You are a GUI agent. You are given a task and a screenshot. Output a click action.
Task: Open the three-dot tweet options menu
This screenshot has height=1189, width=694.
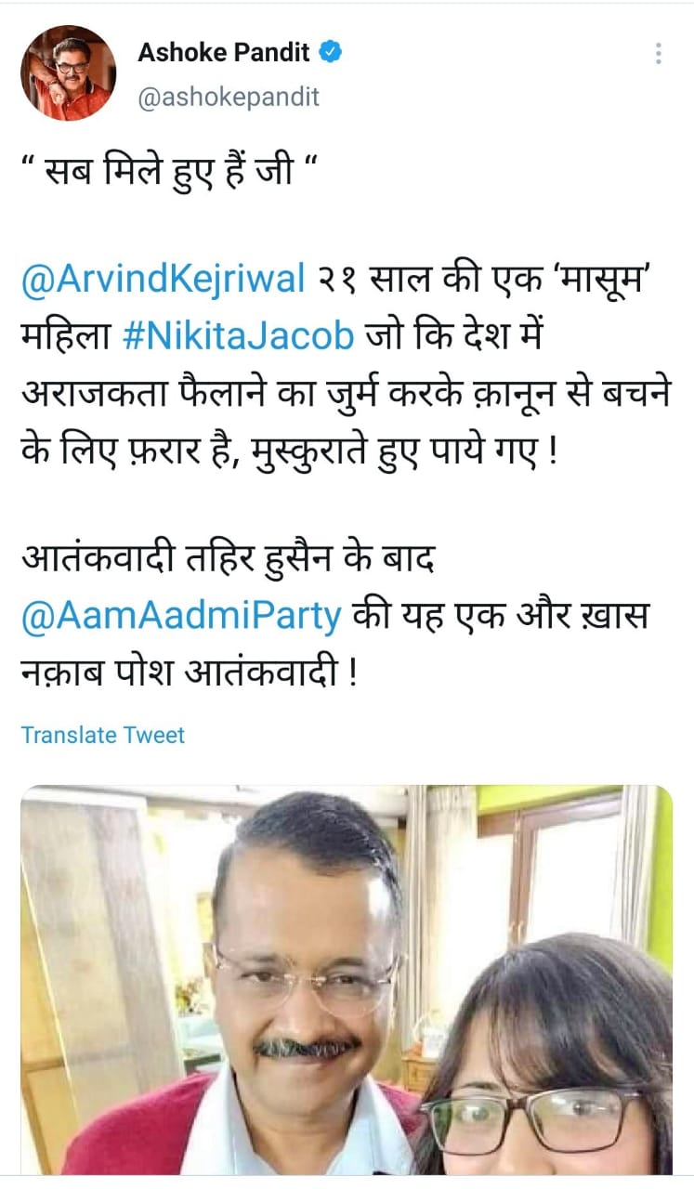658,53
